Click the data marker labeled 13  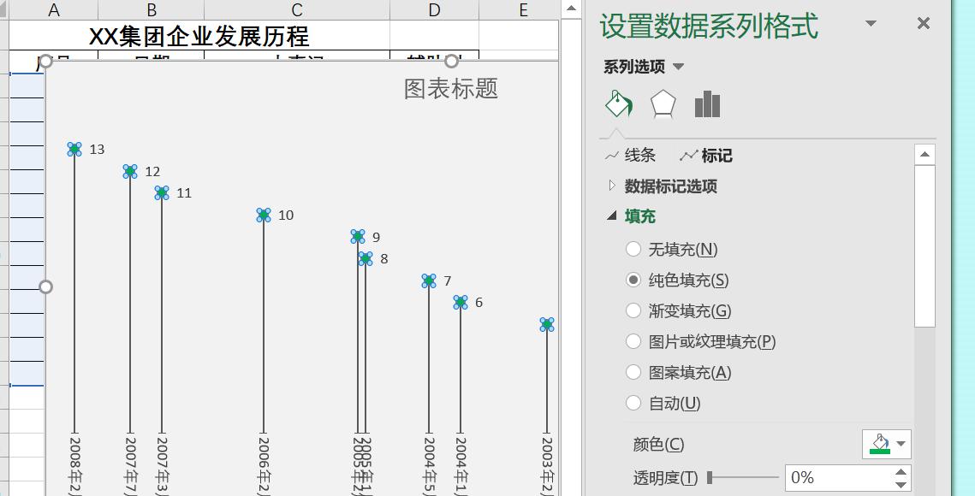point(74,149)
